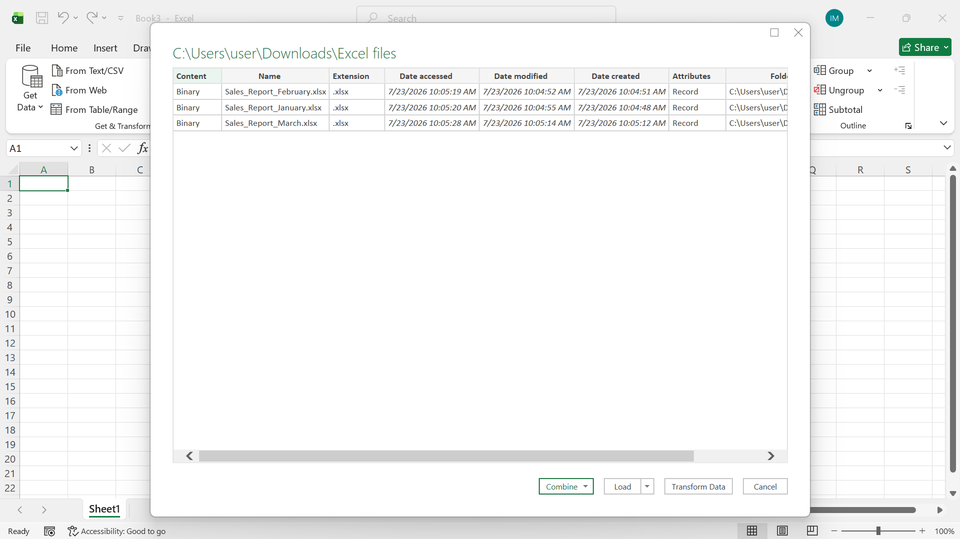Zoom out with the minus button

[x=834, y=531]
